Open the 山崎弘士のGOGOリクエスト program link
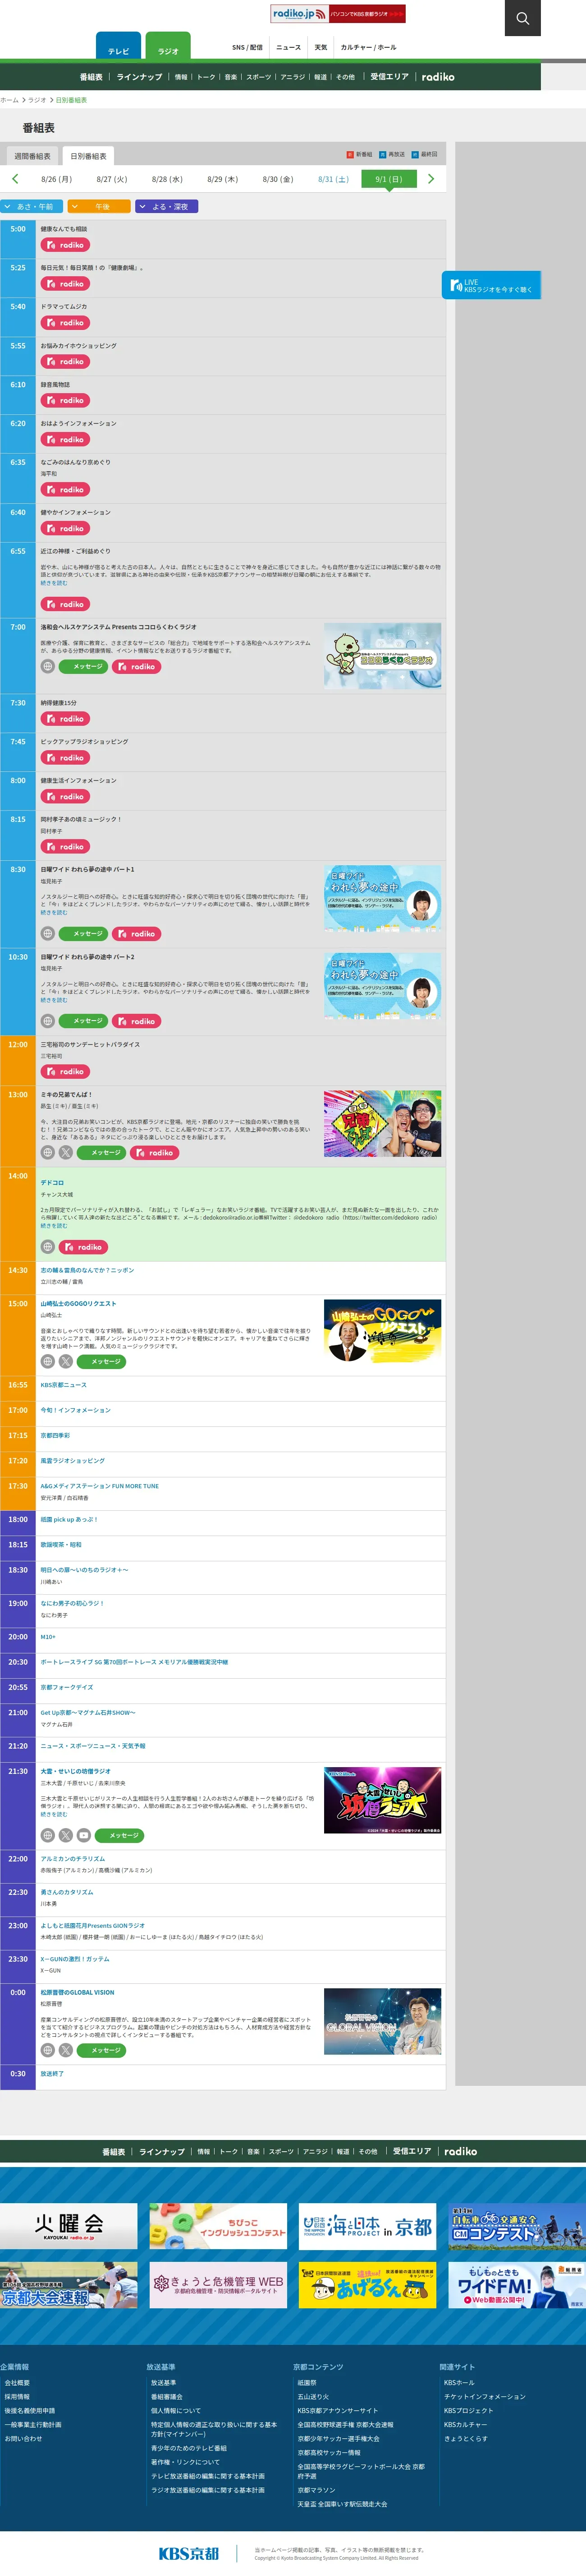586x2576 pixels. tap(79, 1303)
